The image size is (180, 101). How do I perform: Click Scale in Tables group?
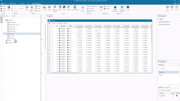[38, 9]
